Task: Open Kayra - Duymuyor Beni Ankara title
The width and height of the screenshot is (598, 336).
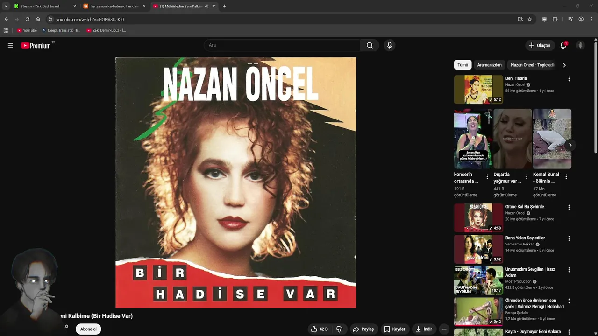Action: point(533,332)
